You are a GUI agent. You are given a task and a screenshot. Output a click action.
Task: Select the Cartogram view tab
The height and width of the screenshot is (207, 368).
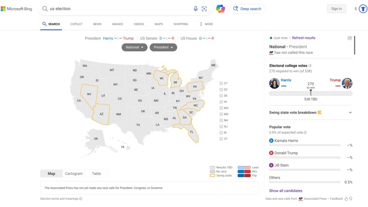[x=74, y=174]
